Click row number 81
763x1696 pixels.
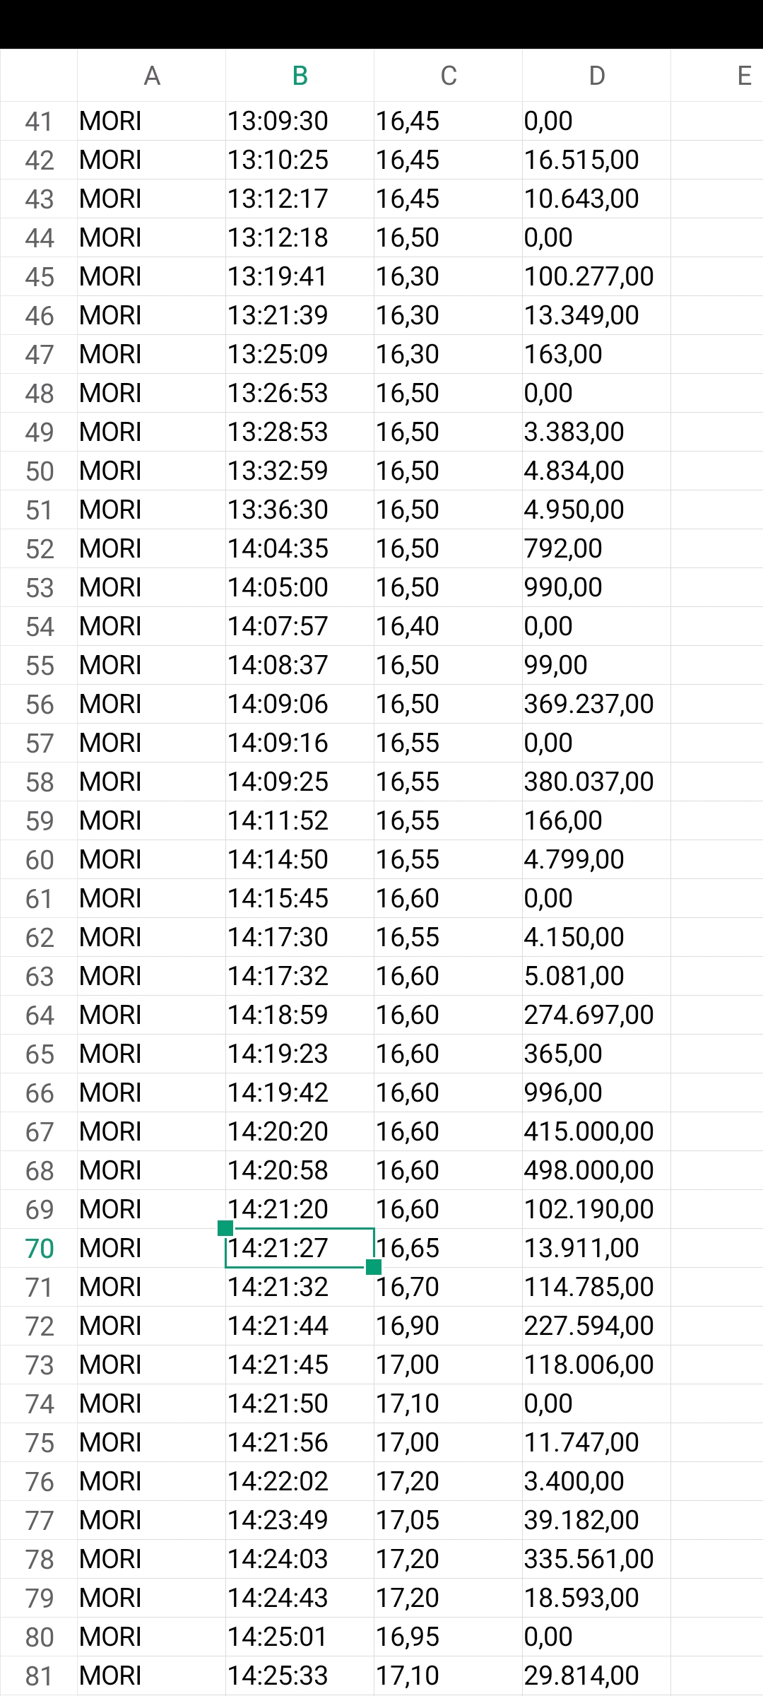point(39,1676)
